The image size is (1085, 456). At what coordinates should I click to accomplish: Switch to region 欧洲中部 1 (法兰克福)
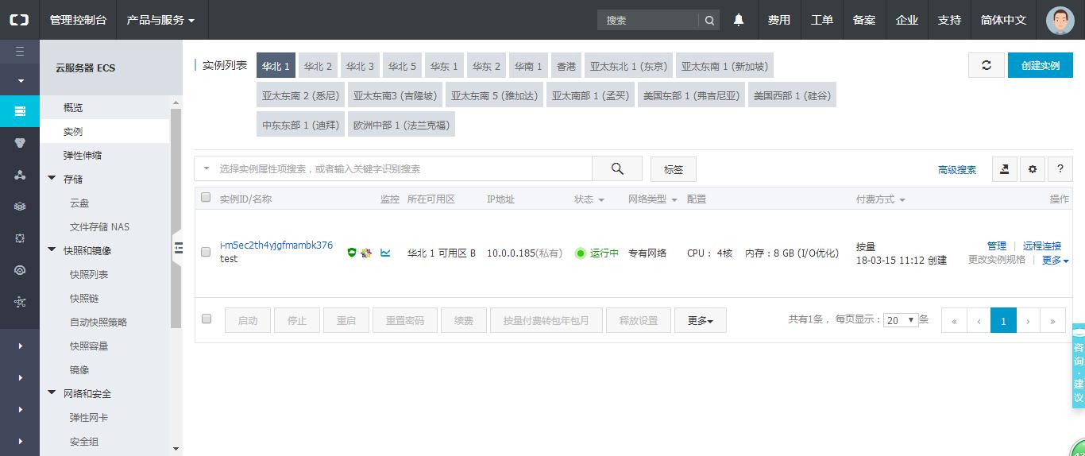click(x=401, y=125)
